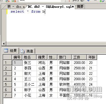Click the name cell 张三
Viewport: 106px width, 104px height.
click(x=29, y=63)
